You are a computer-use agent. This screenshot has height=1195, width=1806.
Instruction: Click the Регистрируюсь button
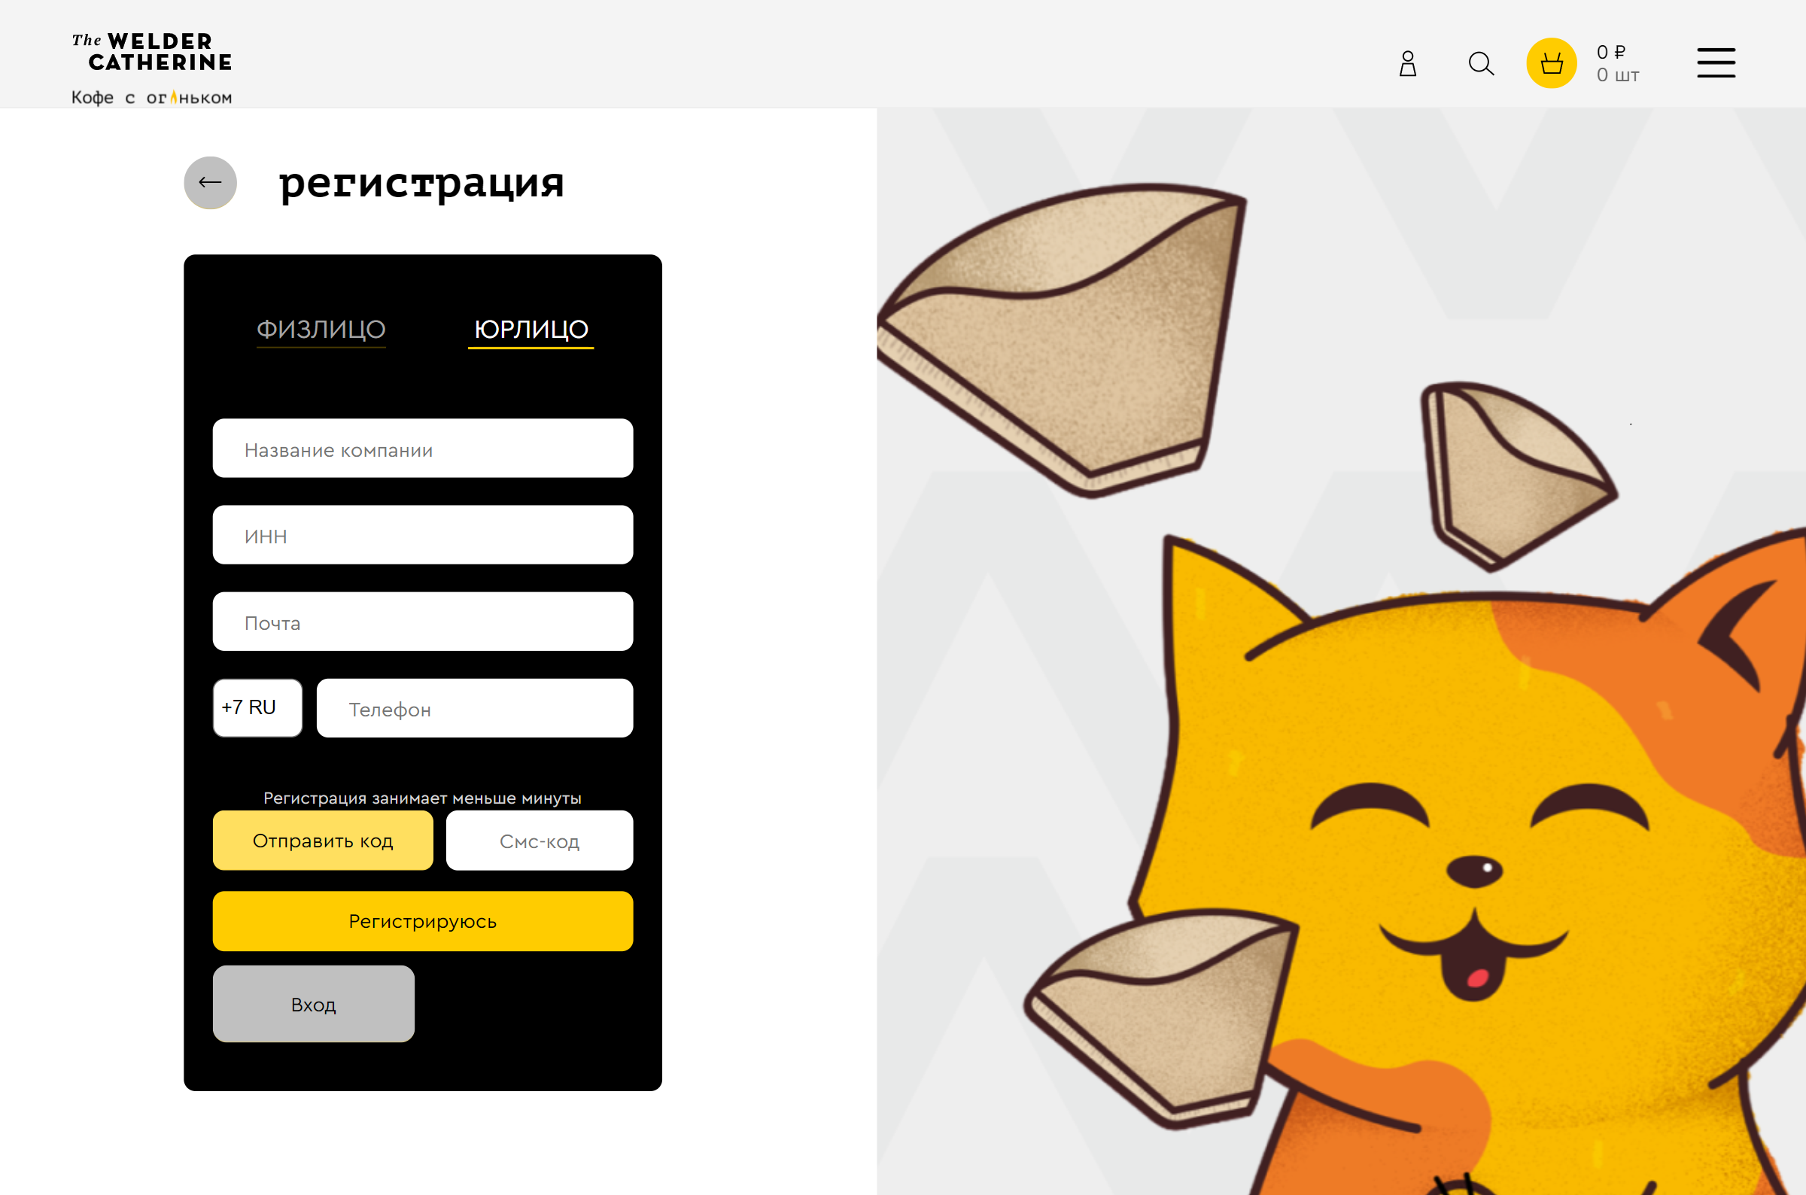(x=423, y=922)
